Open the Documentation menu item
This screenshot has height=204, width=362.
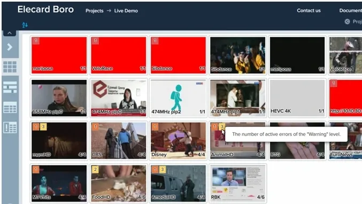click(350, 10)
